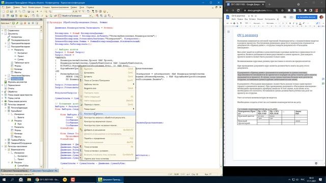This screenshot has height=183, width=326.
Task: Open the Вставка menu in Google Docs
Action: click(252, 19)
